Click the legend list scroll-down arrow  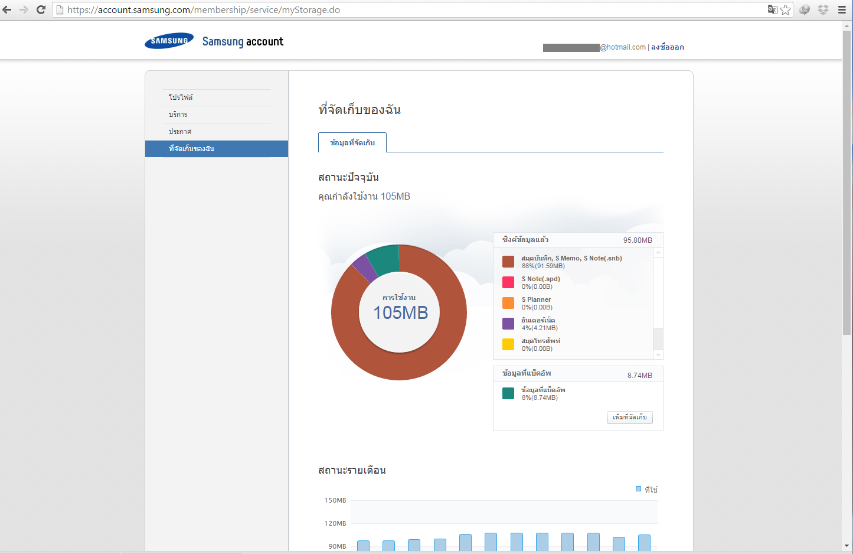(658, 354)
